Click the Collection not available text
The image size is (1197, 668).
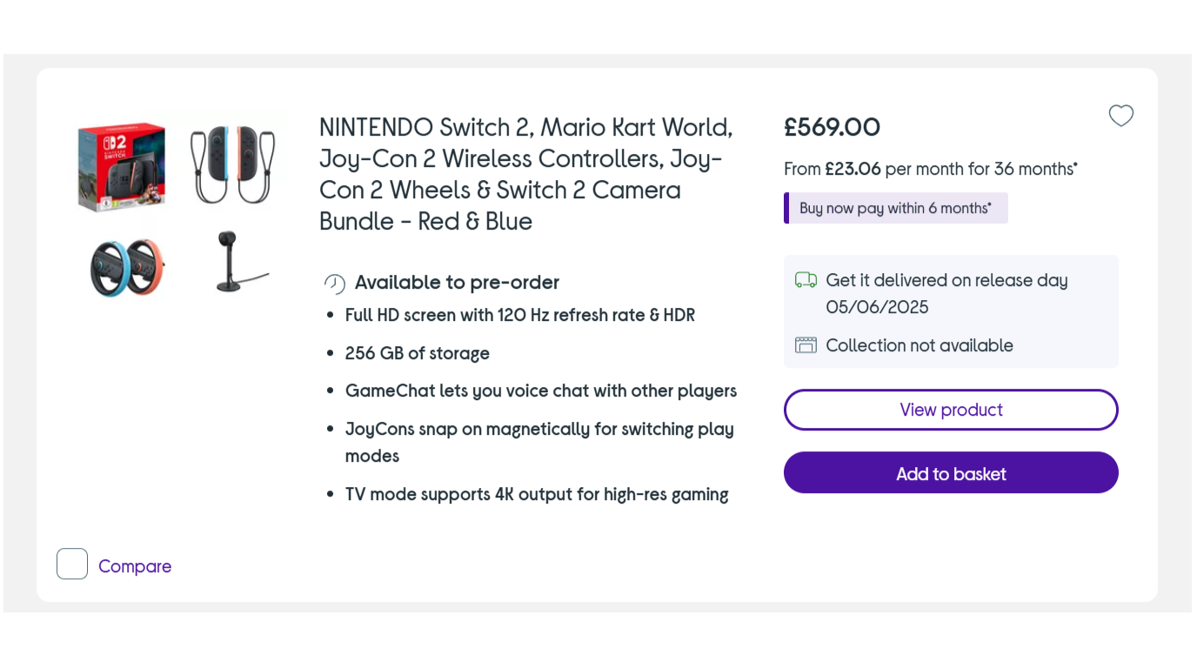click(919, 345)
